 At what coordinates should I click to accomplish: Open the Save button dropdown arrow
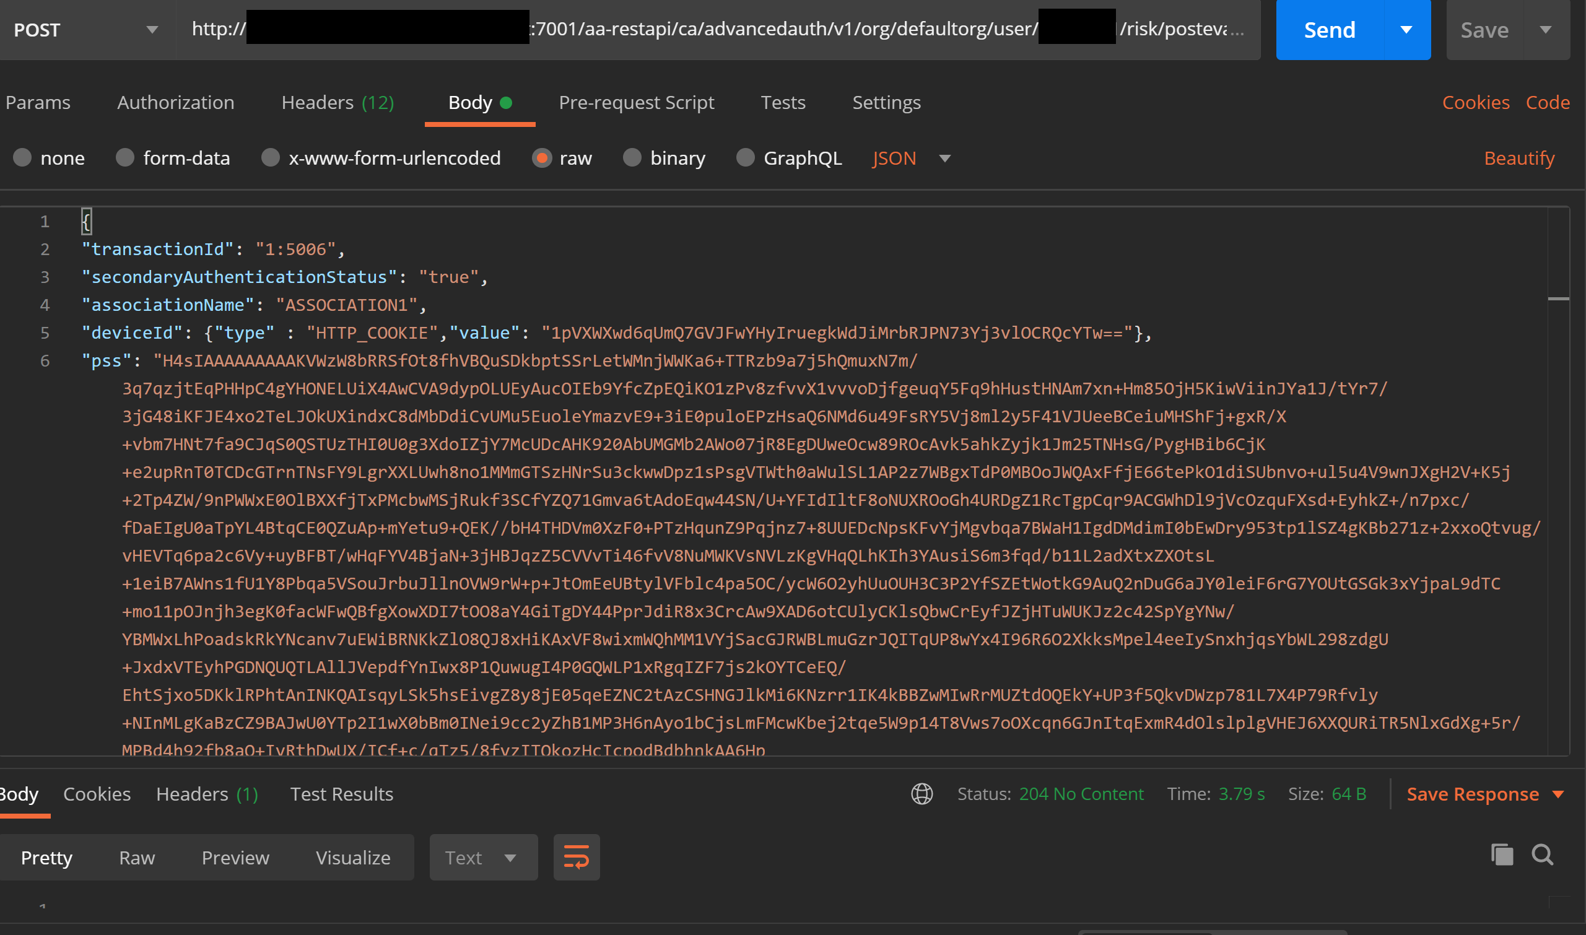(x=1545, y=30)
